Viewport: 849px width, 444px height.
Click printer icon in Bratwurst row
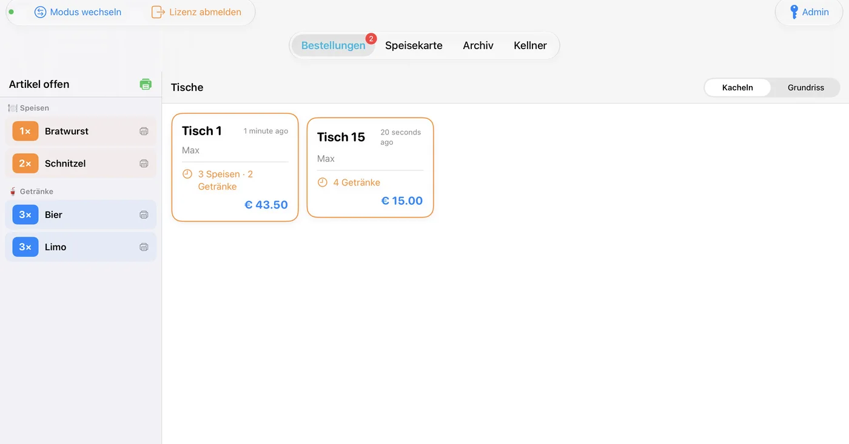click(x=144, y=131)
